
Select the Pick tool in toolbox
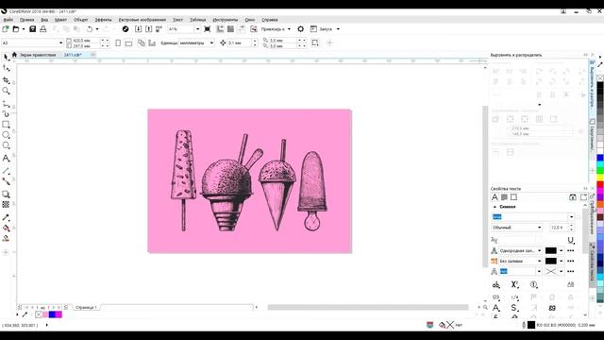click(x=6, y=58)
